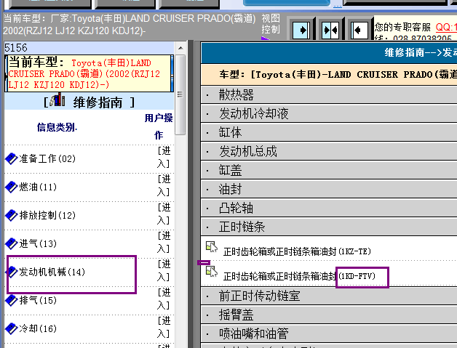Click 进入 link for 燃油(11)
The image size is (457, 348).
coord(164,185)
